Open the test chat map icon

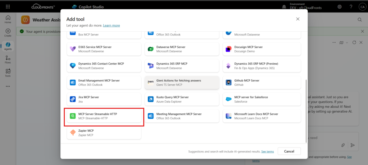point(341,42)
